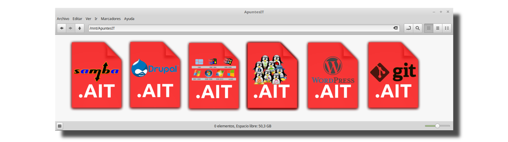
Task: Click the /mnt/ApuntesIT path field
Action: click(244, 28)
